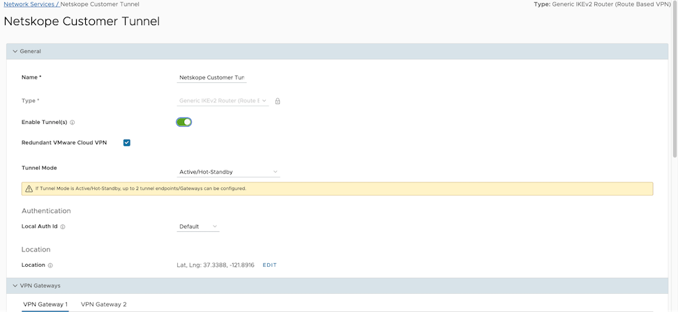Click EDIT next to Location coordinates
The image size is (678, 312).
[269, 265]
